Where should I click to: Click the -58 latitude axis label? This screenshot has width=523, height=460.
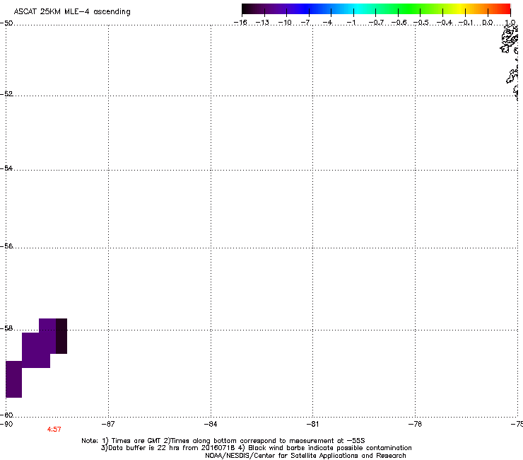(x=6, y=328)
